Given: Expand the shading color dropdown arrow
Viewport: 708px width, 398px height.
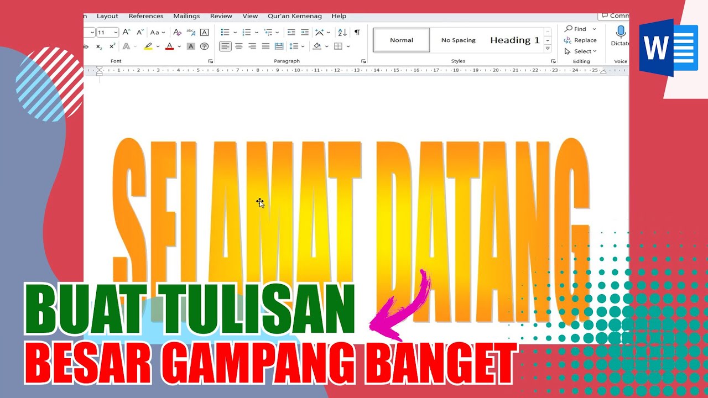Looking at the screenshot, I should 327,46.
